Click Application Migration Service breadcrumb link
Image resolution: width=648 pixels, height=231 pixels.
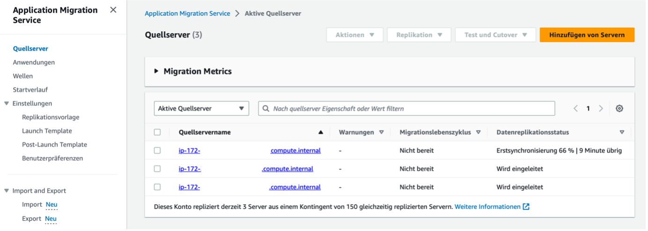(187, 14)
